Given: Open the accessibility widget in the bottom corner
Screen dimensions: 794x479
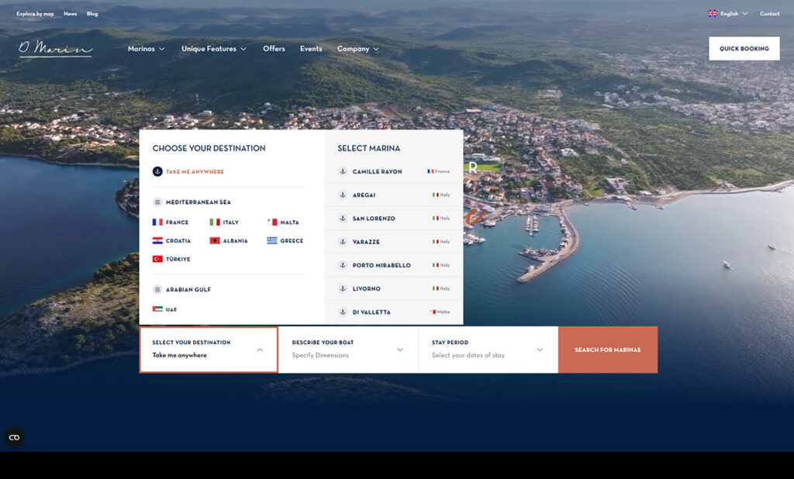Looking at the screenshot, I should tap(14, 438).
